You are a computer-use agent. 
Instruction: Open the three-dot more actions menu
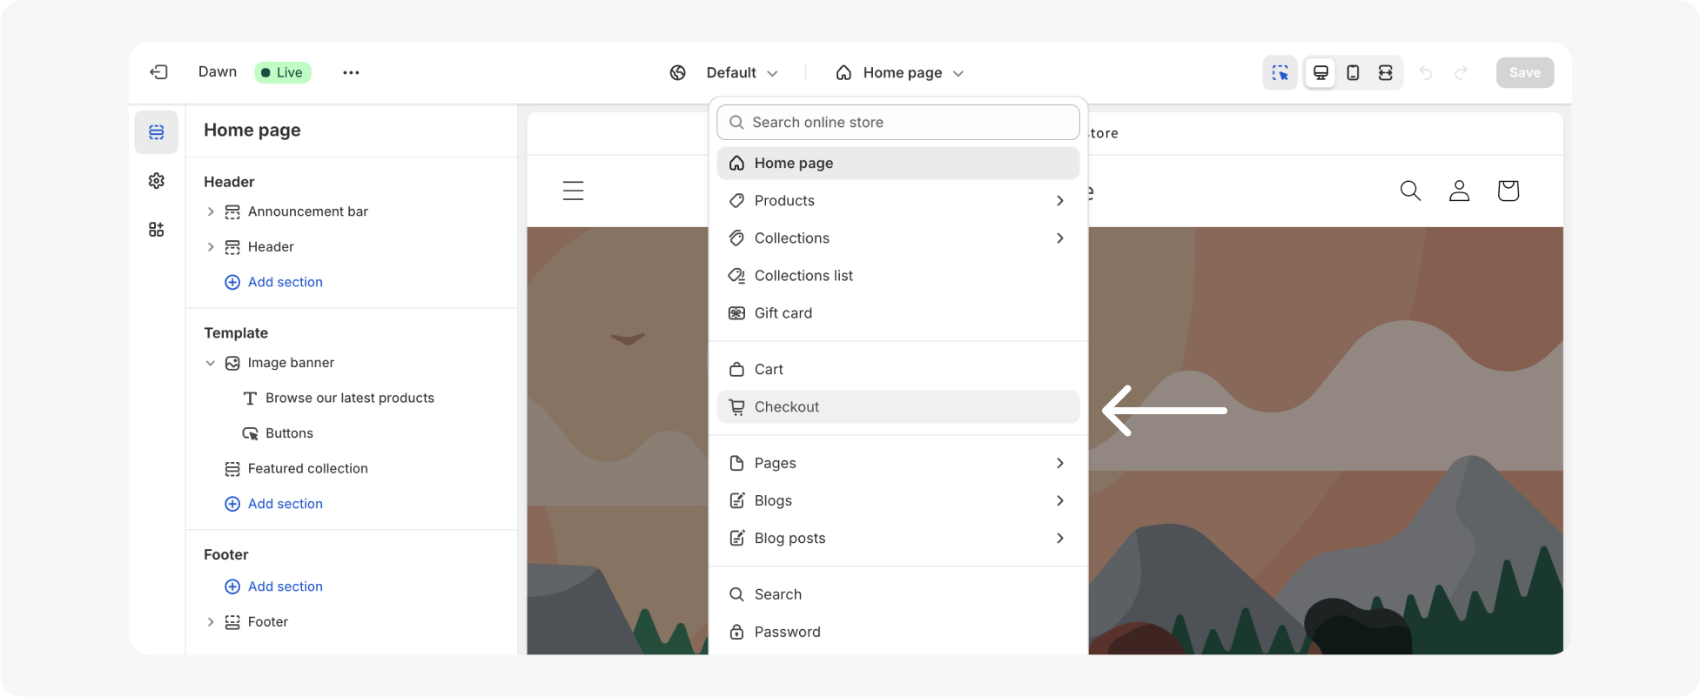[x=351, y=72]
